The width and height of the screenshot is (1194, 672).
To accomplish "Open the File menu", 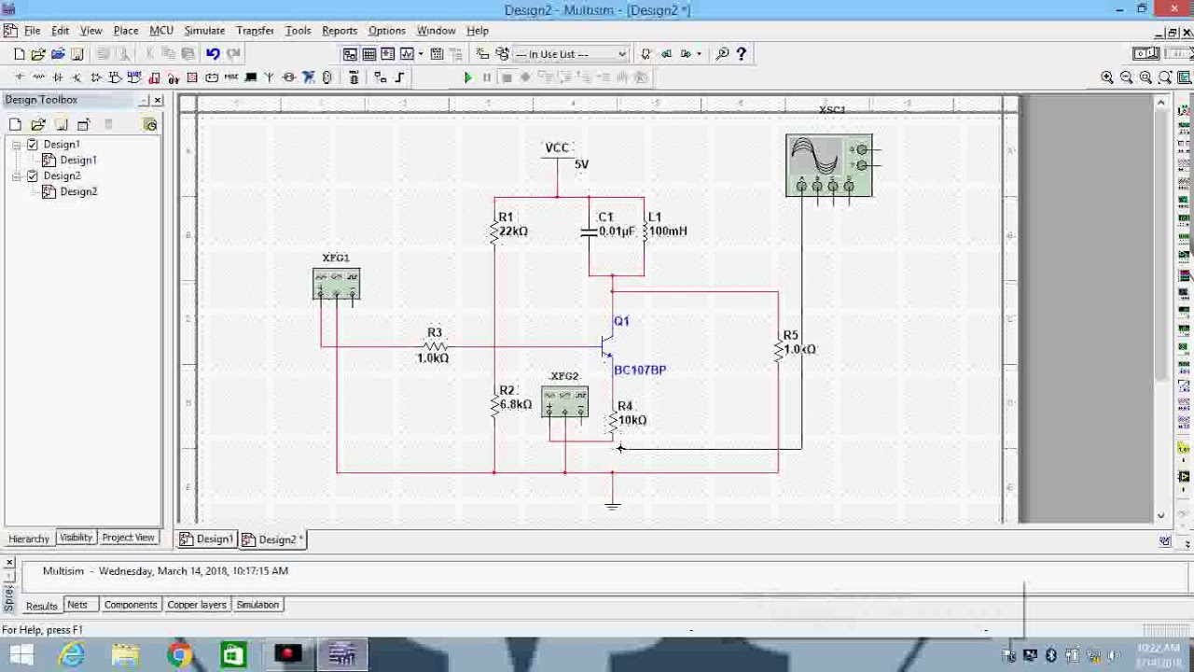I will coord(32,30).
